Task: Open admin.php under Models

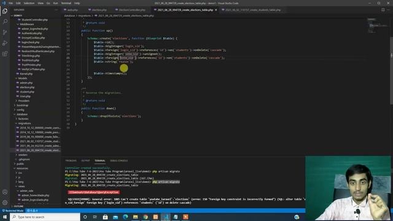Action: click(26, 83)
